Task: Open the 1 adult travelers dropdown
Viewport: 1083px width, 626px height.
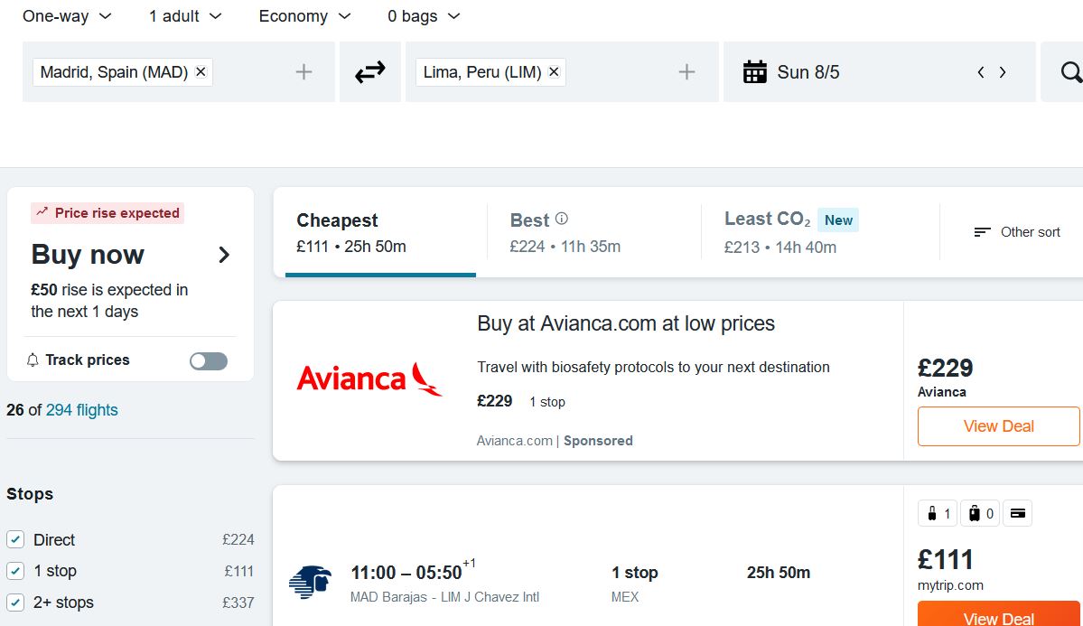Action: 186,16
